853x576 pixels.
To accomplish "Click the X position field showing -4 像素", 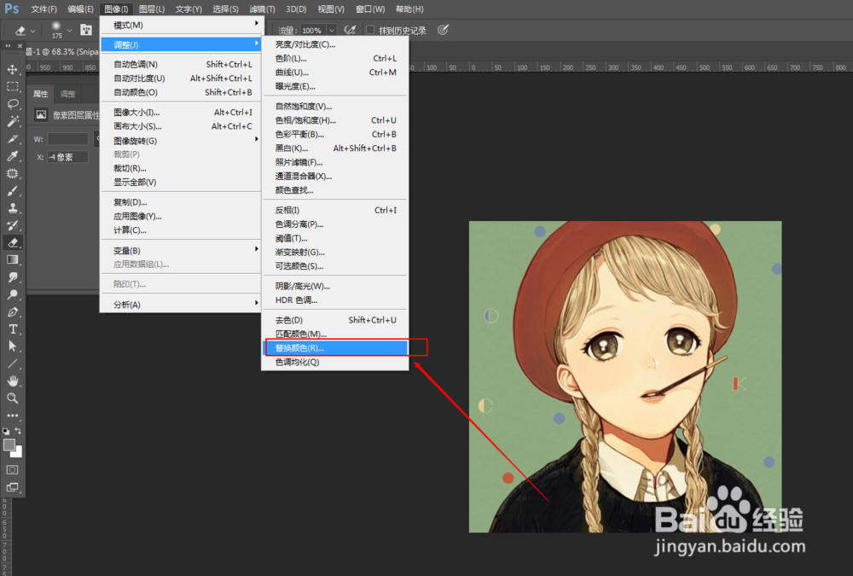I will pyautogui.click(x=67, y=157).
